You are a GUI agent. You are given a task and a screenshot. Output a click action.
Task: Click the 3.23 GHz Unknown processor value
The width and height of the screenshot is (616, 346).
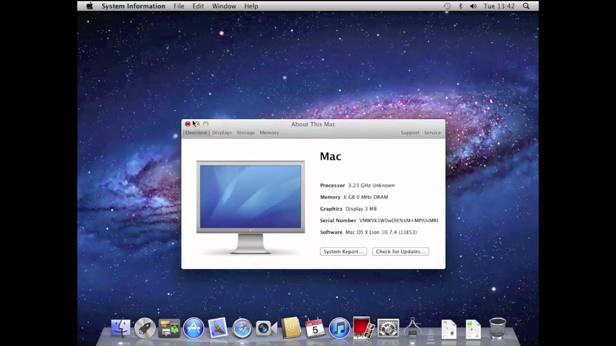tap(372, 185)
